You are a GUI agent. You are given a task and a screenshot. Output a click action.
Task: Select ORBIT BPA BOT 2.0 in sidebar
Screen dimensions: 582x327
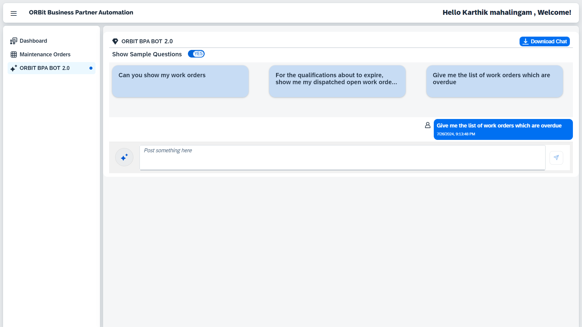(45, 68)
